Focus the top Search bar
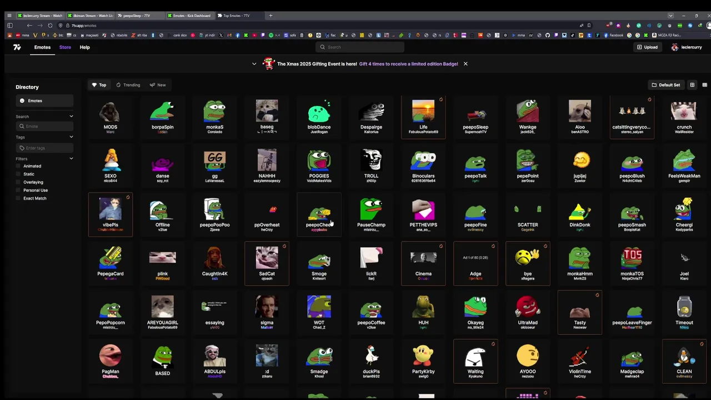The image size is (711, 400). 360,47
